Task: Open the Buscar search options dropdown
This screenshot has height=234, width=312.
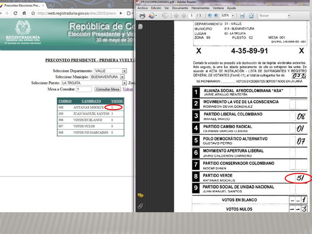Action: [289, 16]
